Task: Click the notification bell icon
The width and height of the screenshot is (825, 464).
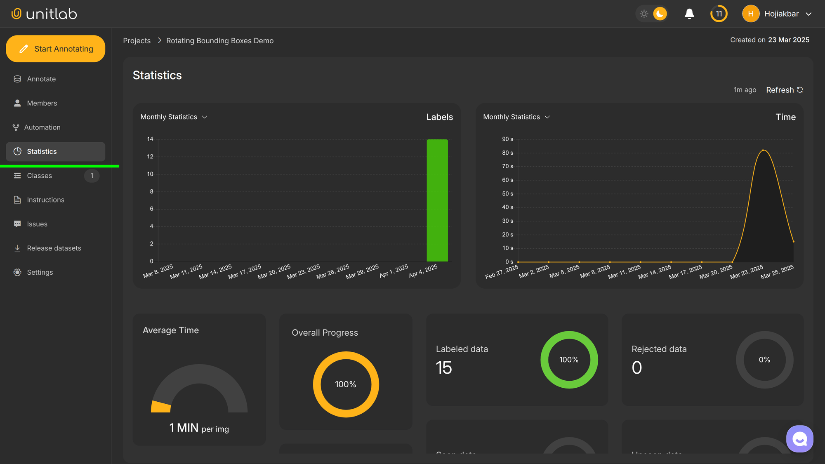Action: click(x=689, y=14)
